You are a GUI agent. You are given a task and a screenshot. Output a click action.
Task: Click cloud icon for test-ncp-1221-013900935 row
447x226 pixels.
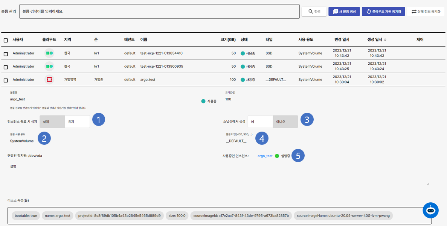tap(49, 67)
